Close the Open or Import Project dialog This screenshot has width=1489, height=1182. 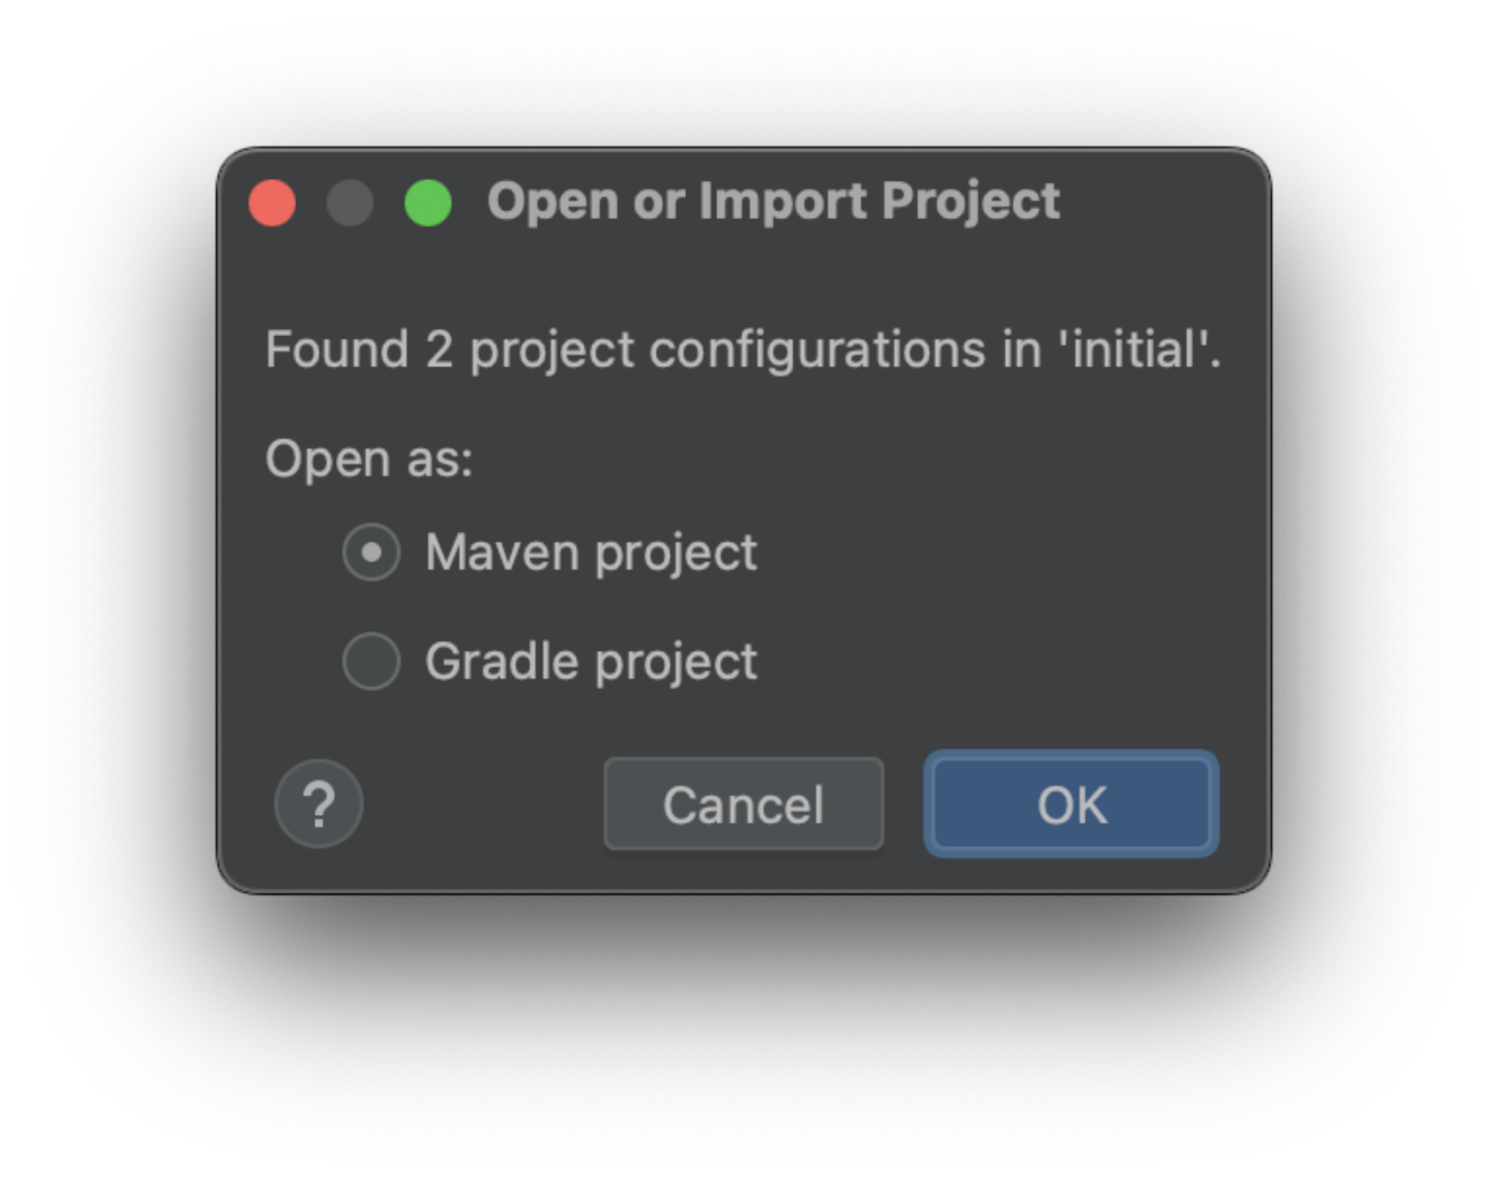click(x=272, y=202)
